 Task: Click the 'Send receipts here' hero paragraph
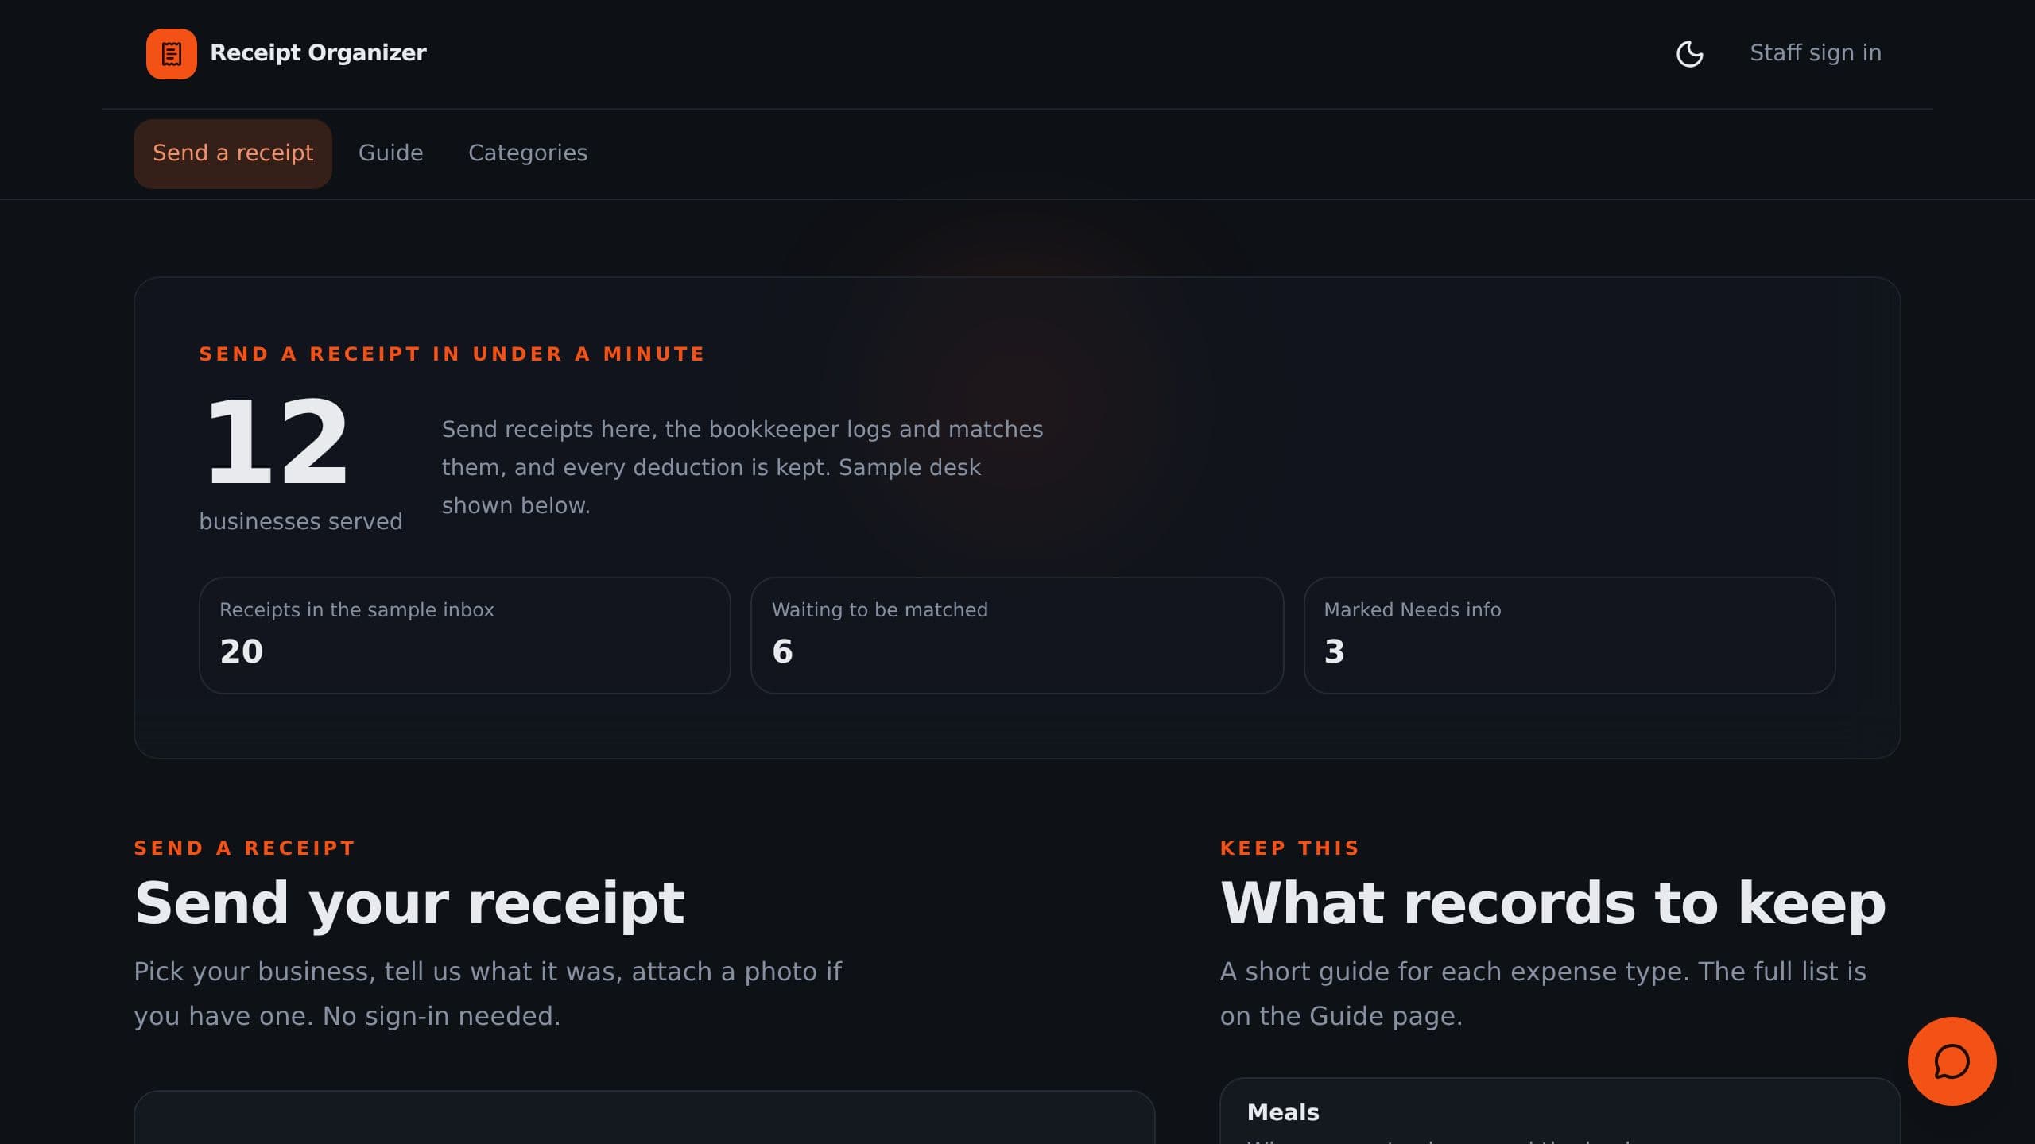click(742, 467)
